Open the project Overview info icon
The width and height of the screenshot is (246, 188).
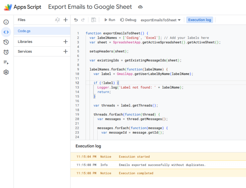(6, 22)
